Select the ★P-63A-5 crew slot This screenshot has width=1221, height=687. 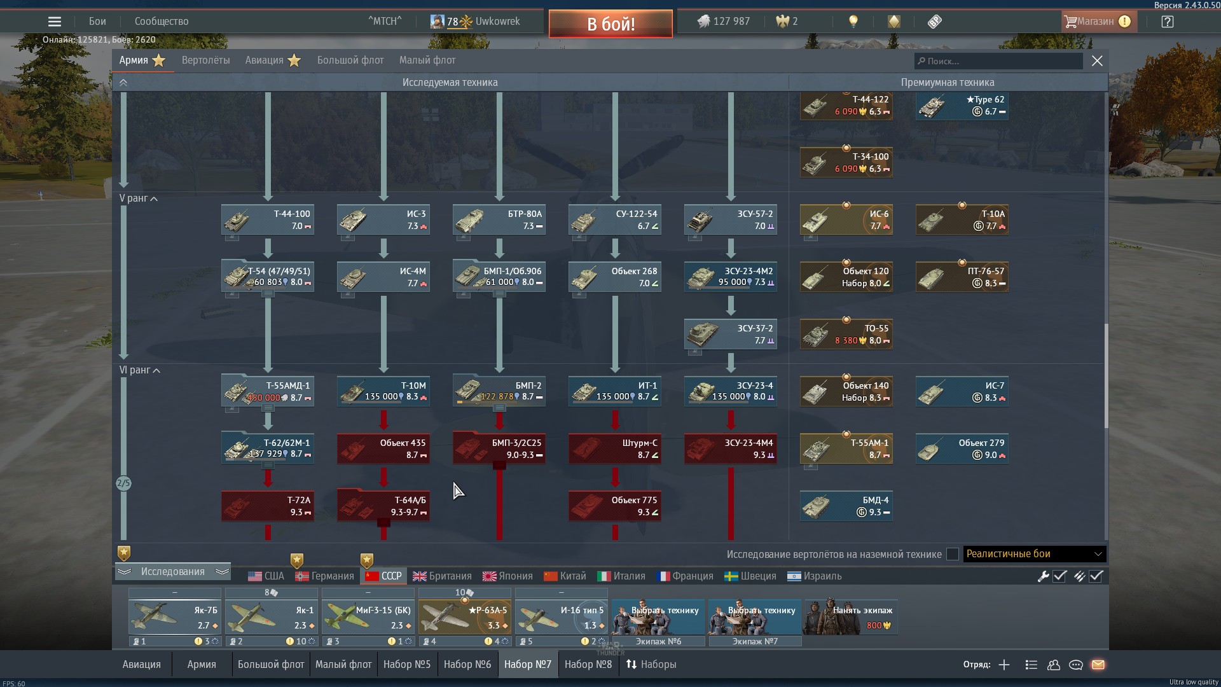pyautogui.click(x=465, y=617)
